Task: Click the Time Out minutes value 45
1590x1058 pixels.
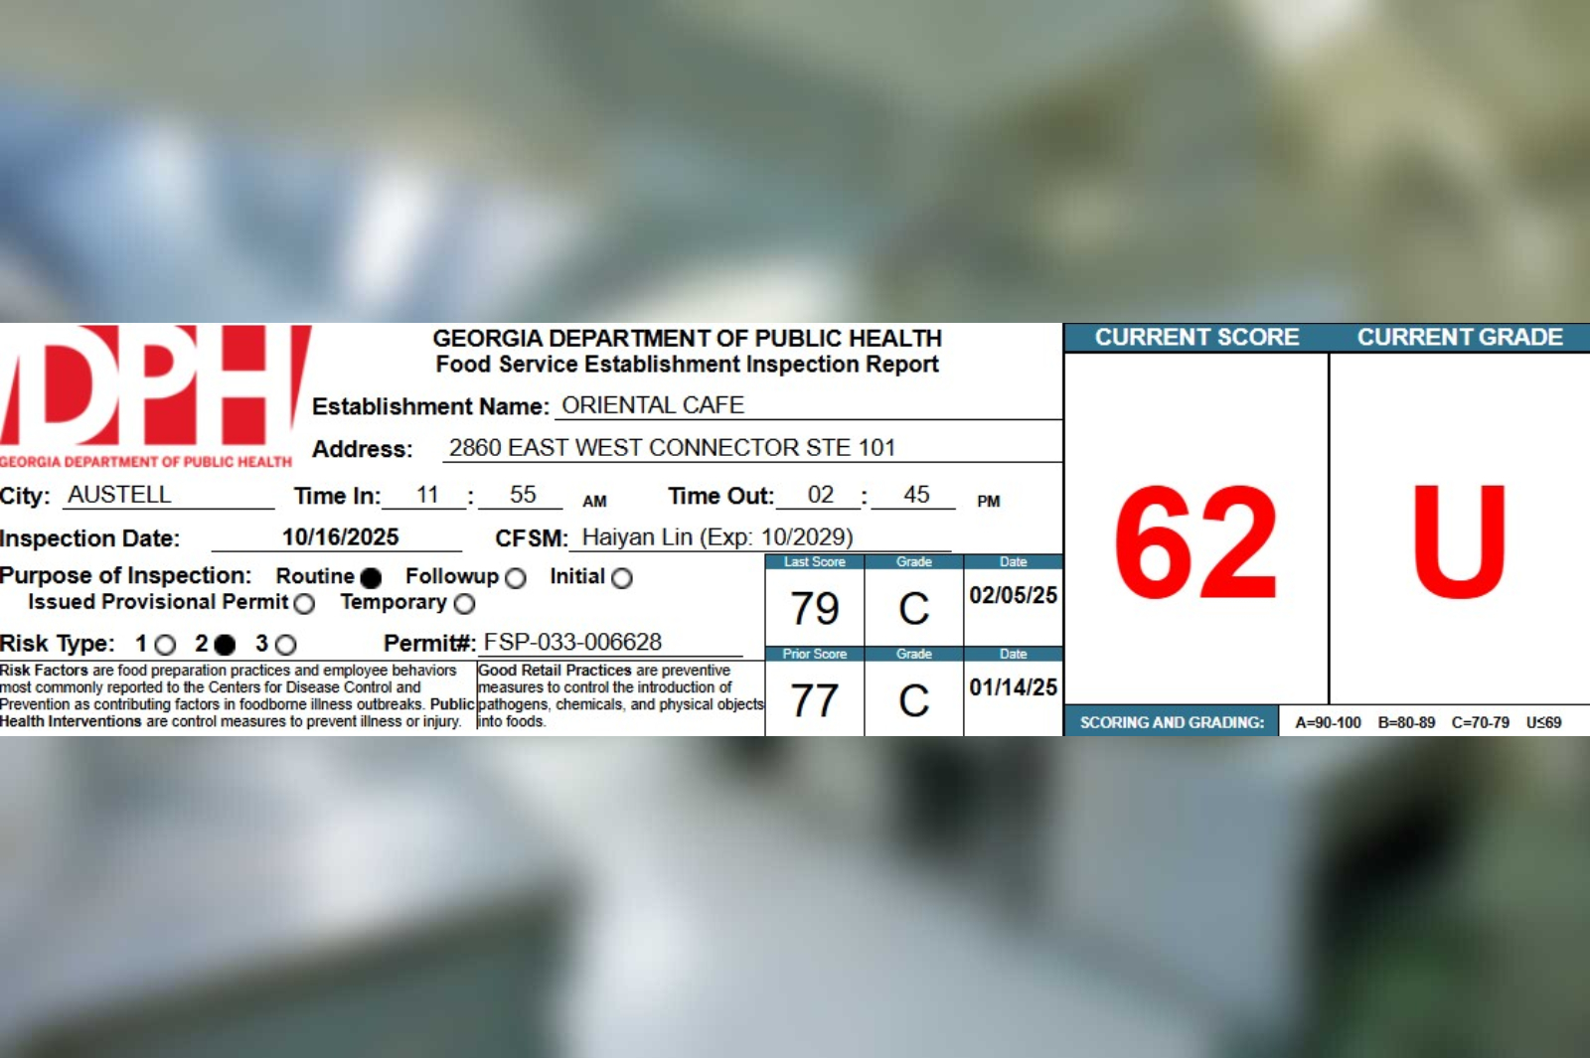Action: [x=916, y=495]
